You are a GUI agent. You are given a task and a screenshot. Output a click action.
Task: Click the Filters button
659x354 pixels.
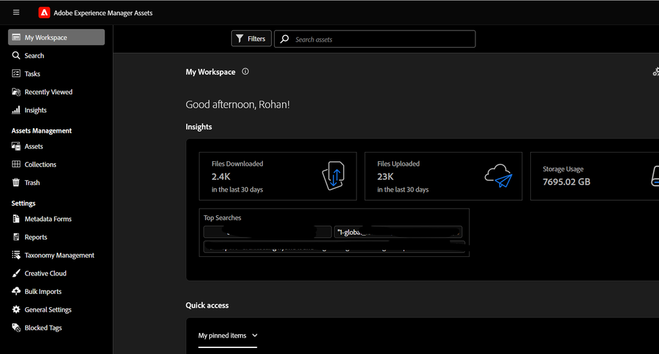[x=251, y=39]
